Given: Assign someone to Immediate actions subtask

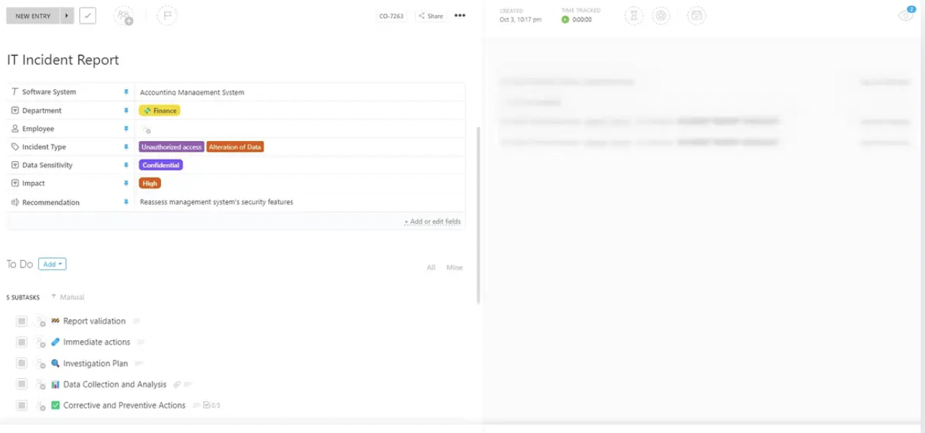Looking at the screenshot, I should coord(40,342).
